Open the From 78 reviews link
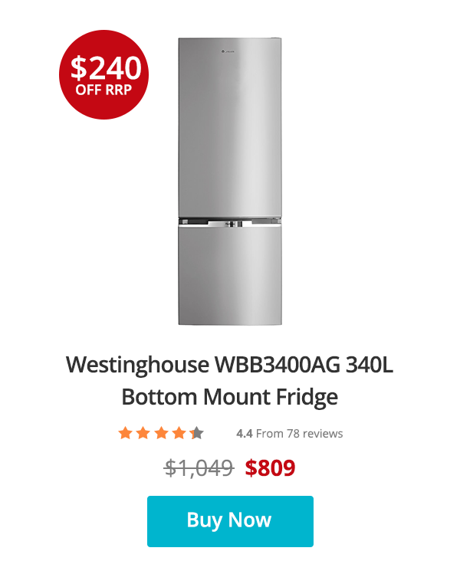 click(299, 434)
